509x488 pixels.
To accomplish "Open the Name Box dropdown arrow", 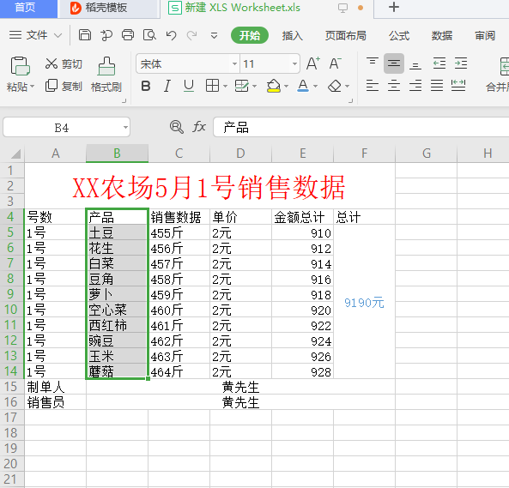I will click(x=125, y=128).
